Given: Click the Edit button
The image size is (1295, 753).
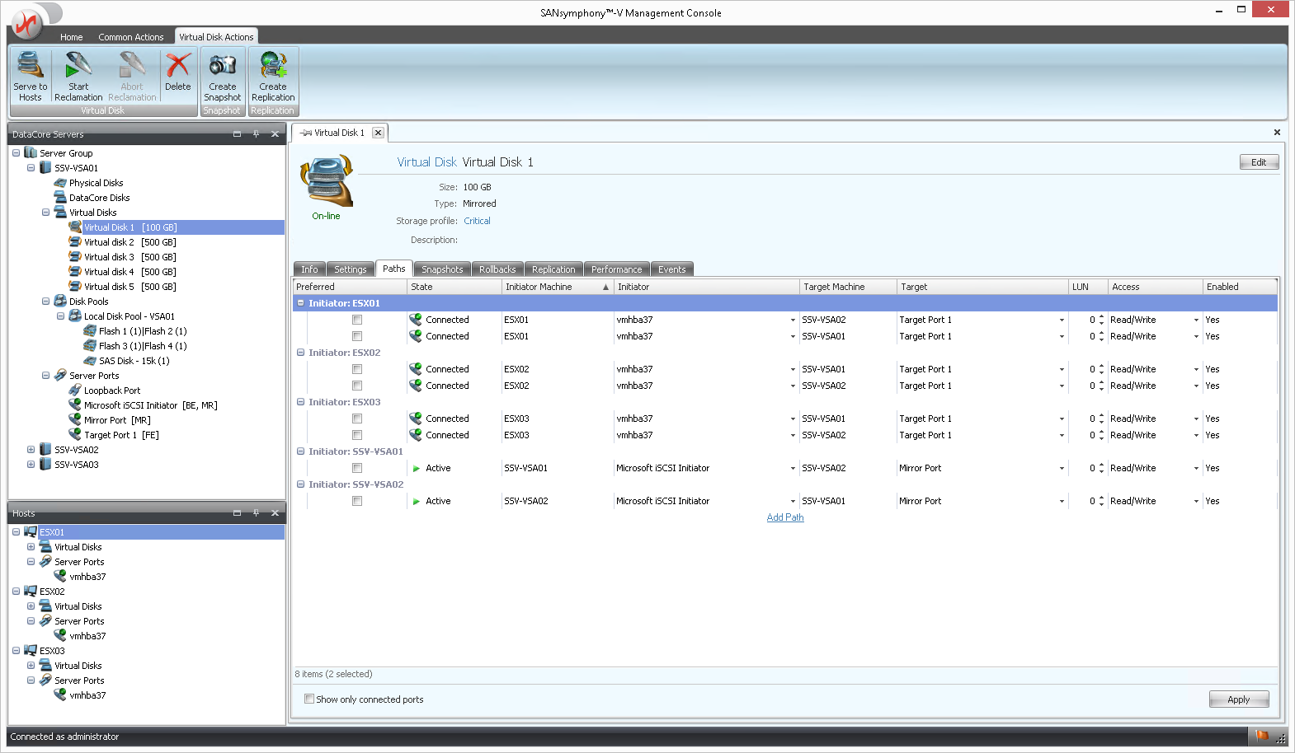Looking at the screenshot, I should pos(1258,162).
